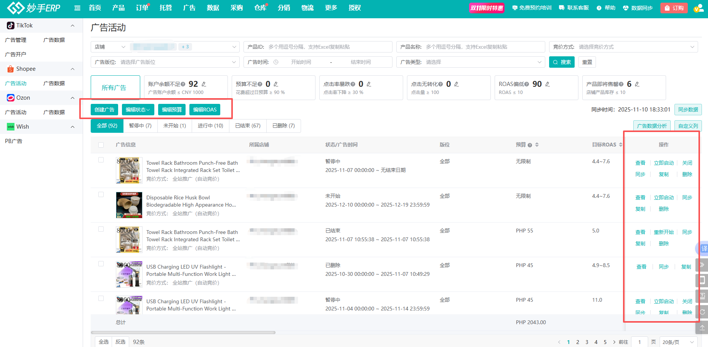Screen dimensions: 708x347
Task: Open the 编辑状态 dropdown button
Action: click(x=138, y=110)
